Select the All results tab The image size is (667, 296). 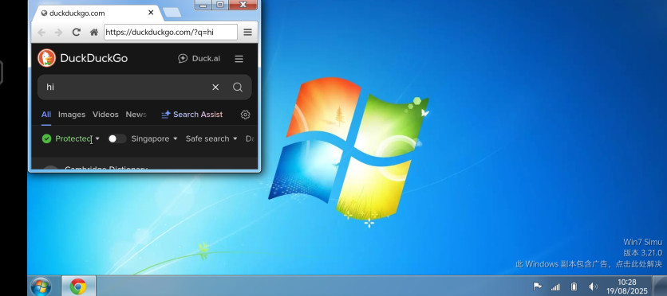point(46,115)
